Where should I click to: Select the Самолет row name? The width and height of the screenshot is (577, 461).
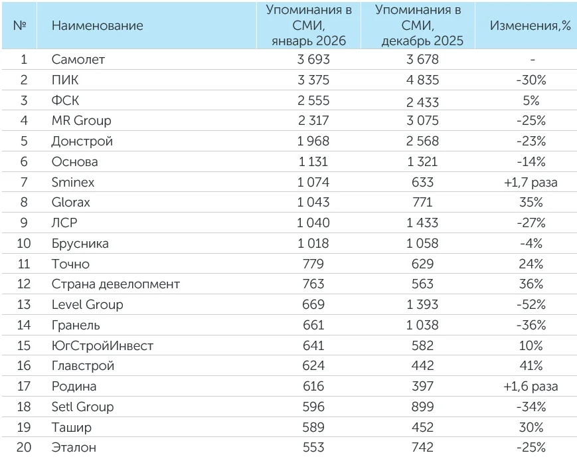click(78, 59)
